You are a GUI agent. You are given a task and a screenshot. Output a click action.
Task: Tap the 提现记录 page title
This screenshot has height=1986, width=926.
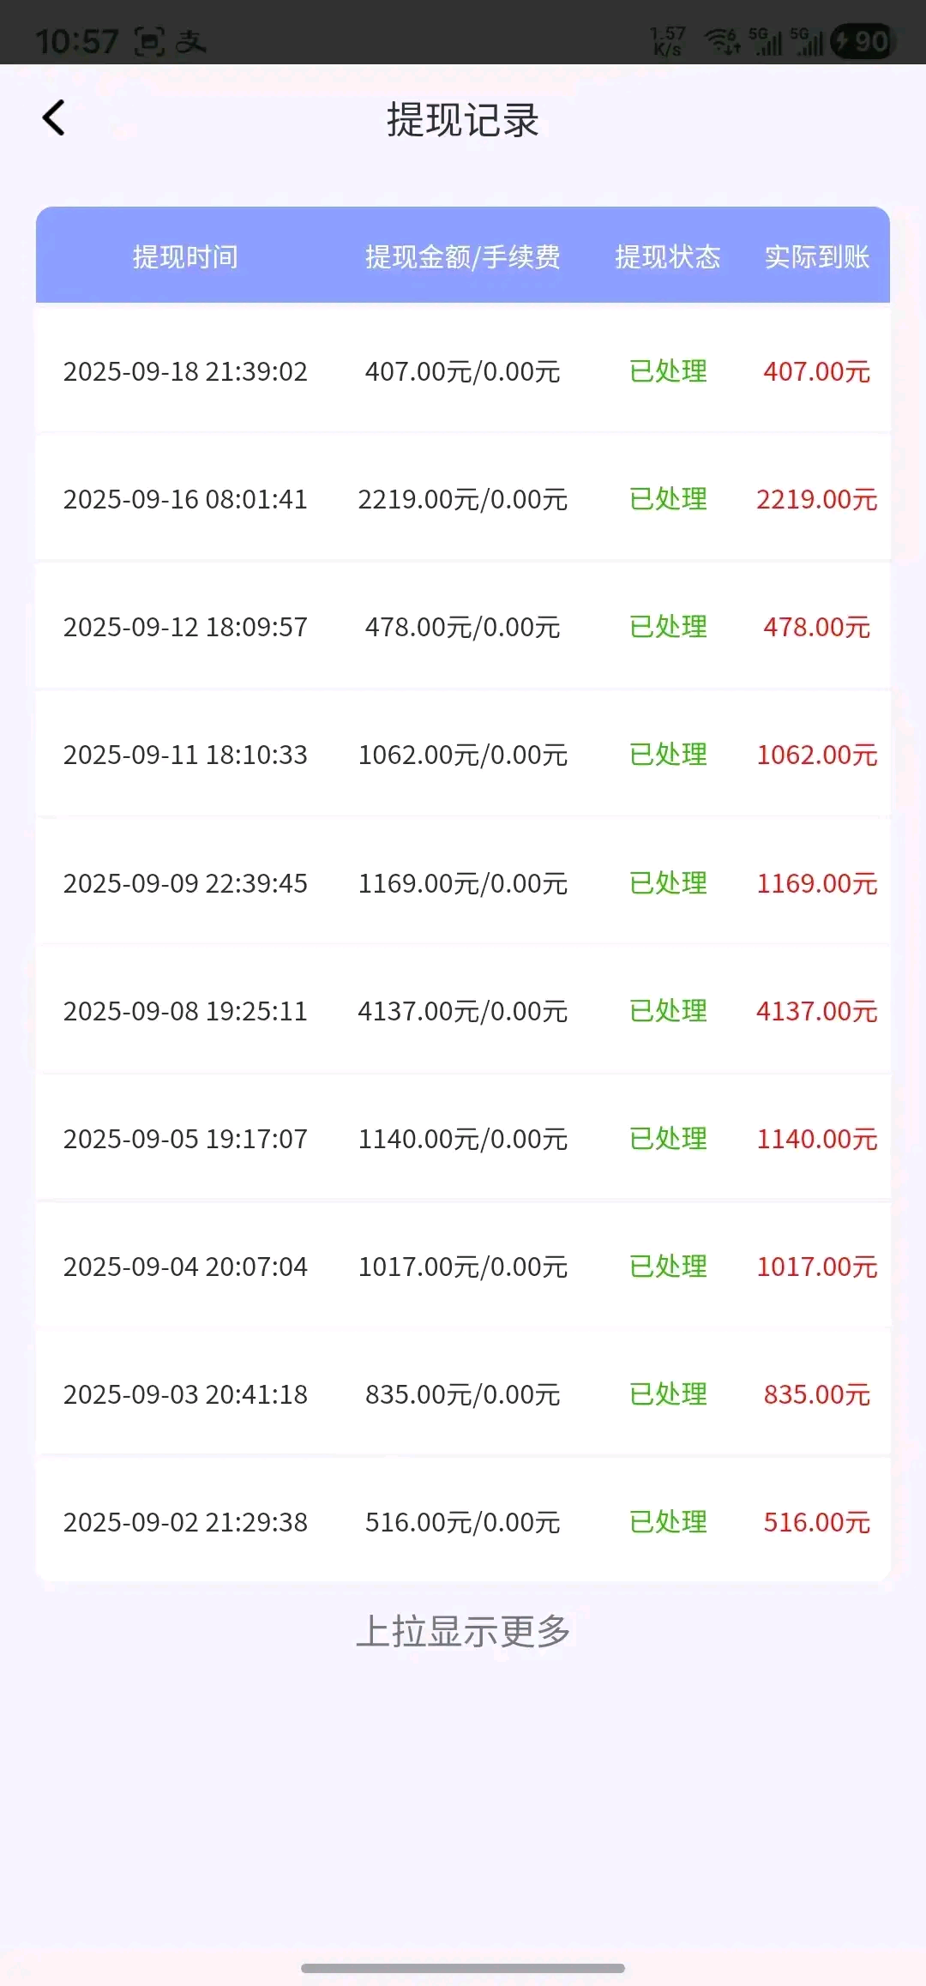[x=463, y=120]
